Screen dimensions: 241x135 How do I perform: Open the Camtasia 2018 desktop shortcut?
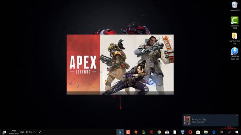pos(235,22)
